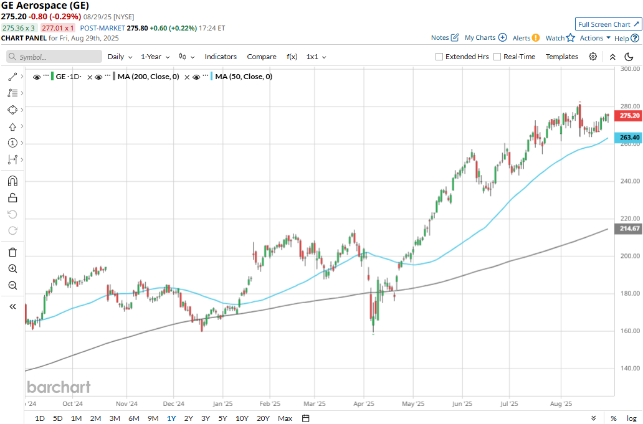Open the Watch star icon
This screenshot has height=424, width=643.
571,38
